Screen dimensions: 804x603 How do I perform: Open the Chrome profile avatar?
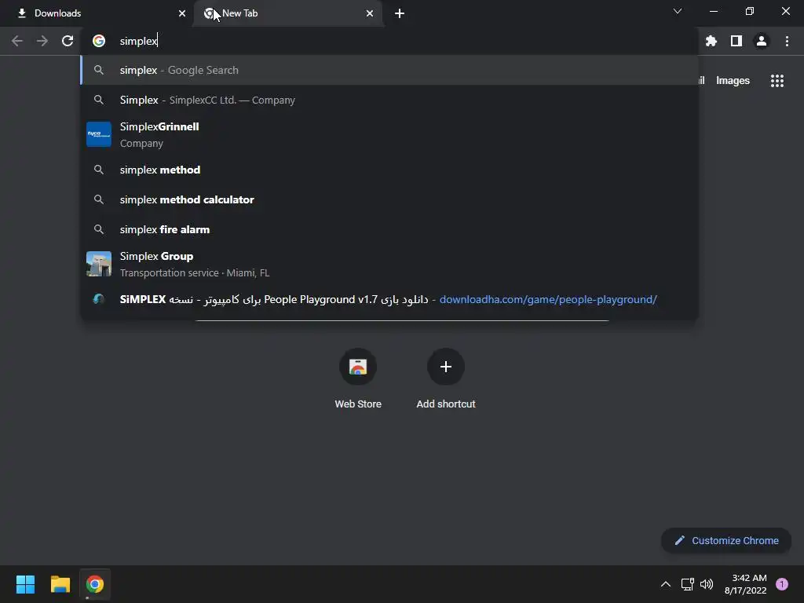coord(762,41)
